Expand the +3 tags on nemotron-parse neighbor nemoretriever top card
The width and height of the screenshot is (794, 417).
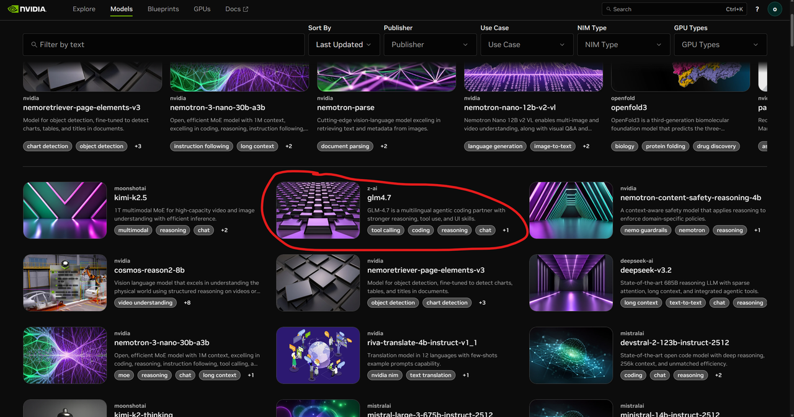(138, 146)
